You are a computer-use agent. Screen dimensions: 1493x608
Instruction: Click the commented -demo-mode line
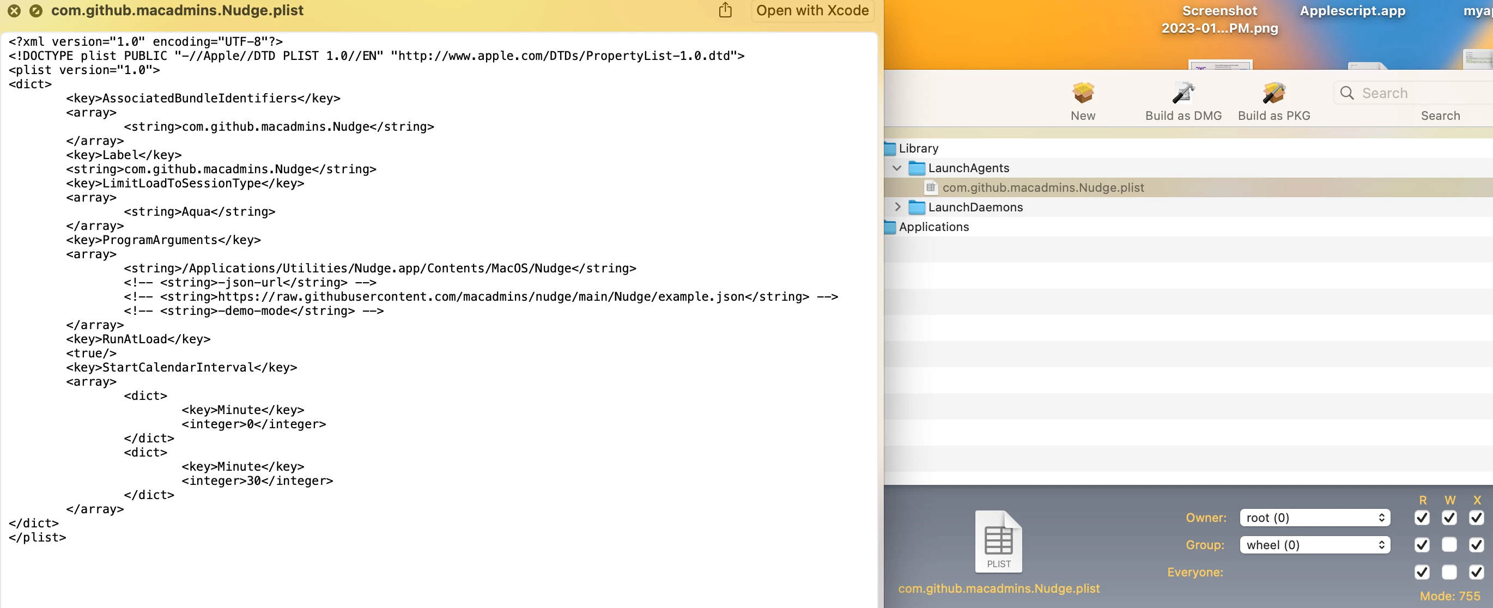click(253, 311)
